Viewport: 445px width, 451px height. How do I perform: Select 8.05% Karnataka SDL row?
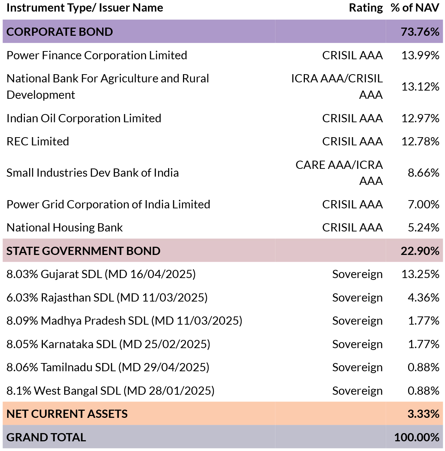pyautogui.click(x=222, y=344)
